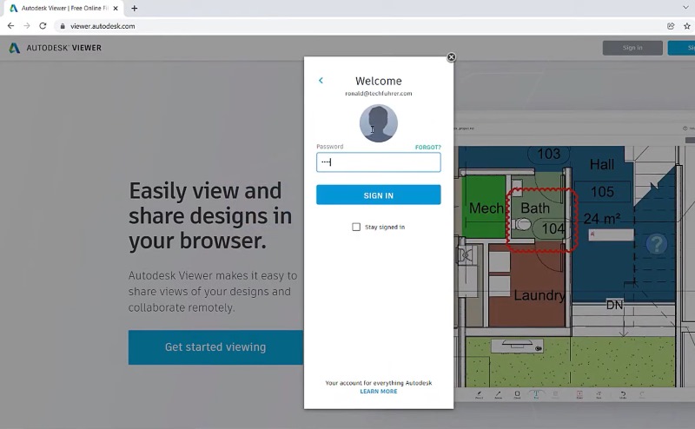The image size is (695, 429).
Task: Enable the Stay signed in checkbox
Action: point(356,227)
